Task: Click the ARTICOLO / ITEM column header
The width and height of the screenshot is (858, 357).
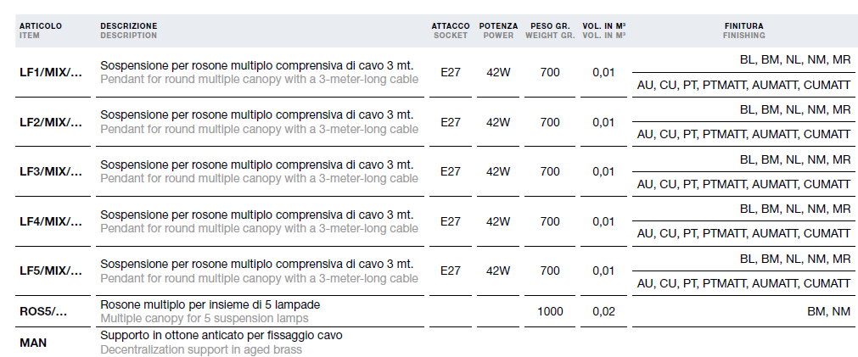Action: (41, 31)
